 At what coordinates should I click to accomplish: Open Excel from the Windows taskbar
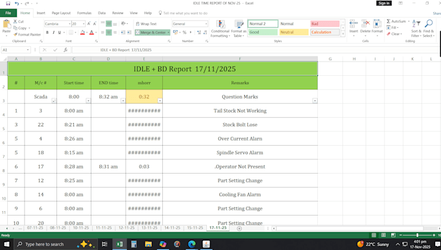click(119, 244)
